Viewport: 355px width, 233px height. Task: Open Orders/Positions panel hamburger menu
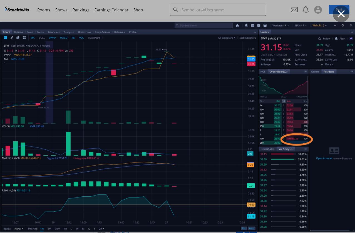click(x=352, y=72)
